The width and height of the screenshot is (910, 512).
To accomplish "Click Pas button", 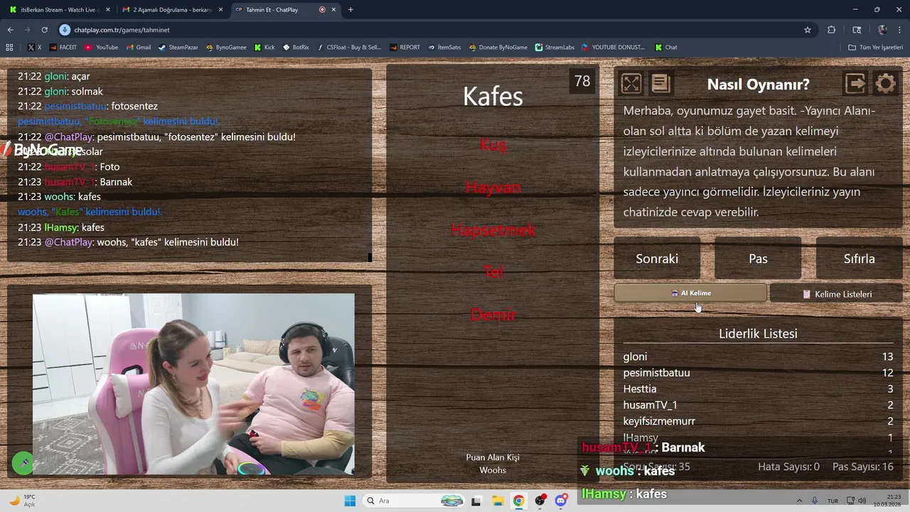I will pyautogui.click(x=758, y=258).
